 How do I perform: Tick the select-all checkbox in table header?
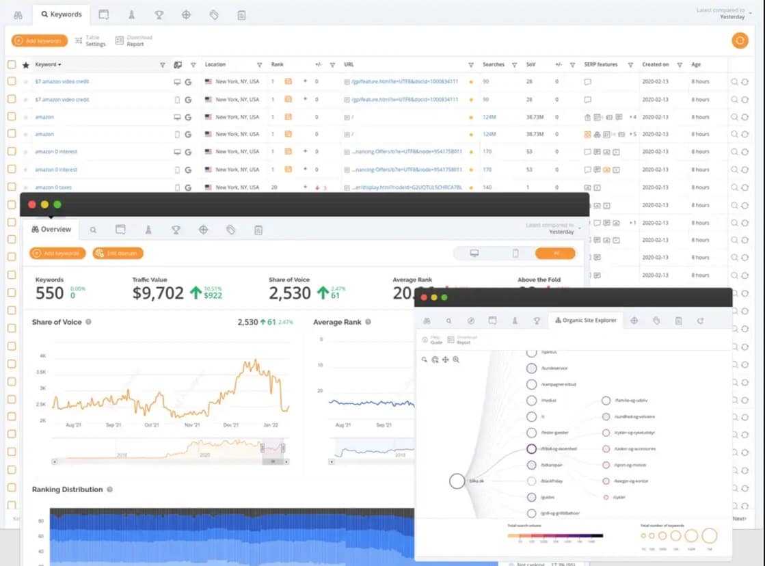[12, 65]
